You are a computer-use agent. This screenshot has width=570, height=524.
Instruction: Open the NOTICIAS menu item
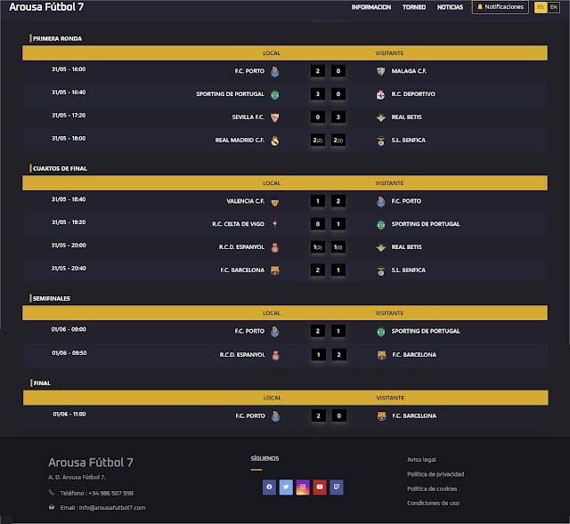pos(450,7)
